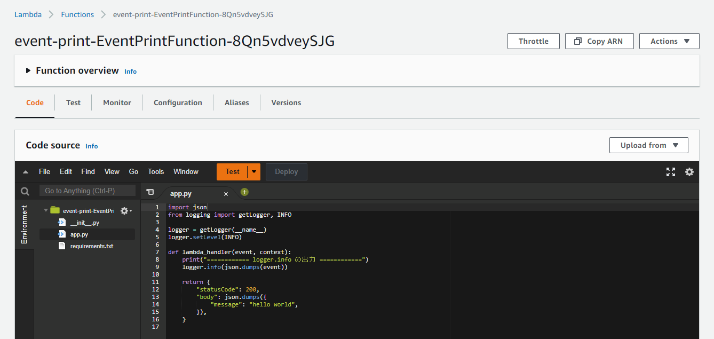
Task: Select the Code tab
Action: 35,103
